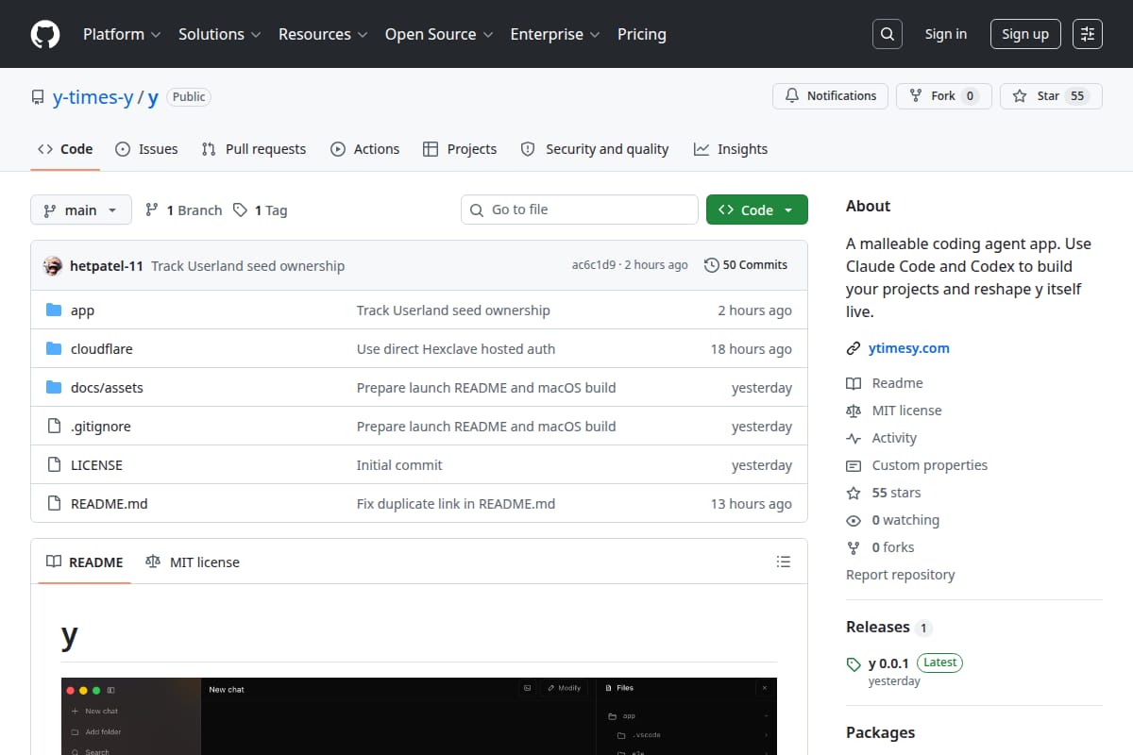Click the eye icon beside 0 watching
This screenshot has height=755, width=1133.
pos(854,520)
